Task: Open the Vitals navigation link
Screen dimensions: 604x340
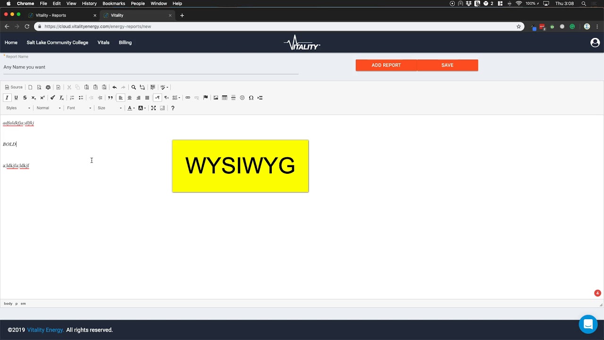Action: [x=103, y=42]
